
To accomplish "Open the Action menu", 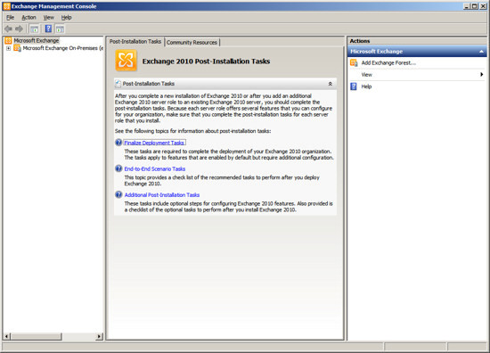I will click(x=29, y=18).
